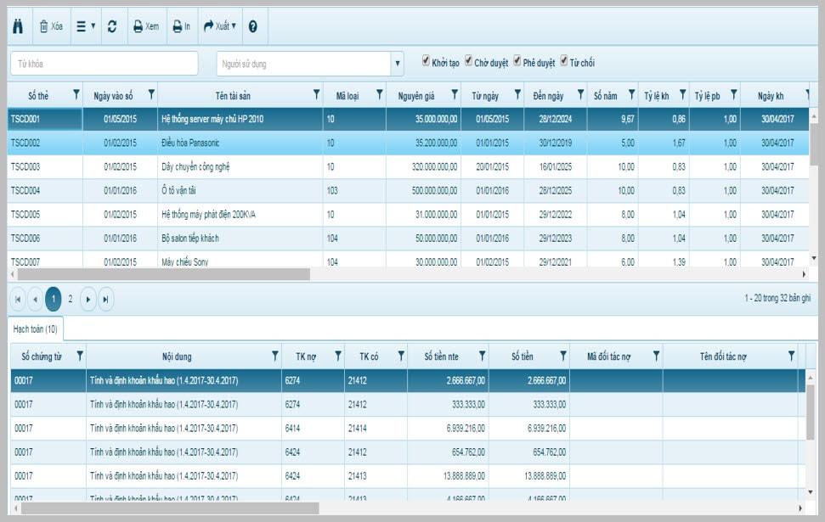This screenshot has height=522, width=825.
Task: Select asset row TSCD001
Action: [x=408, y=119]
